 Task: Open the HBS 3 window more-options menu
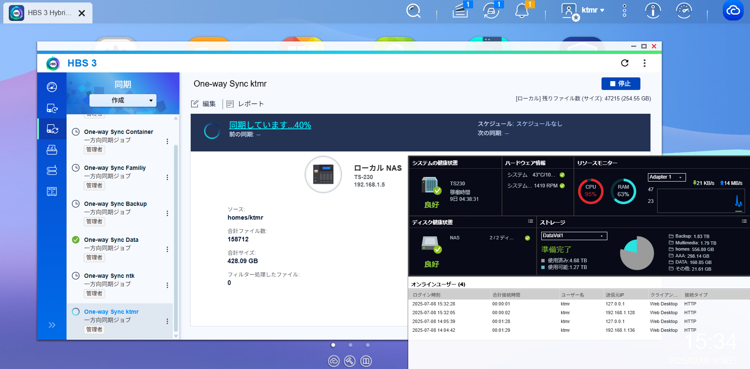645,63
